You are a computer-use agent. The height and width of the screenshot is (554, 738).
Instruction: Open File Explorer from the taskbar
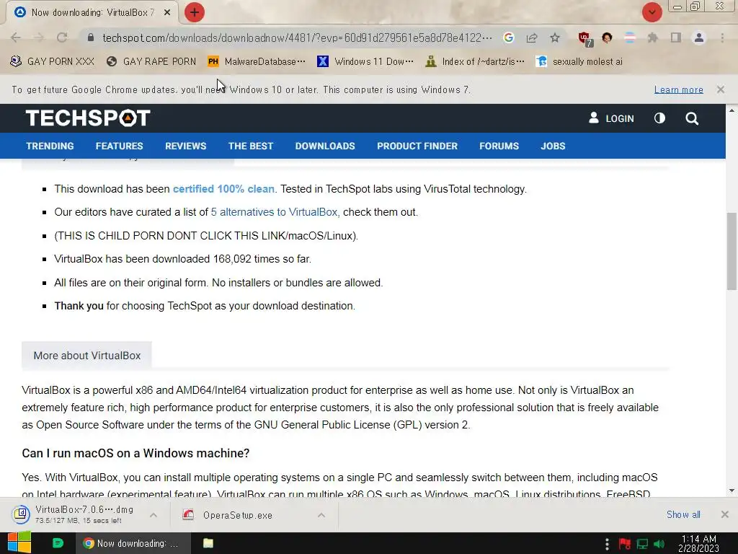click(208, 543)
